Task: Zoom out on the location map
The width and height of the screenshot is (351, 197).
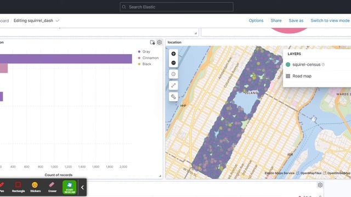Action: coord(173,63)
